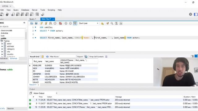Screen dimensions: 198x111
Task: Open Inspector info icon in main toolbar
Action: point(7,14)
